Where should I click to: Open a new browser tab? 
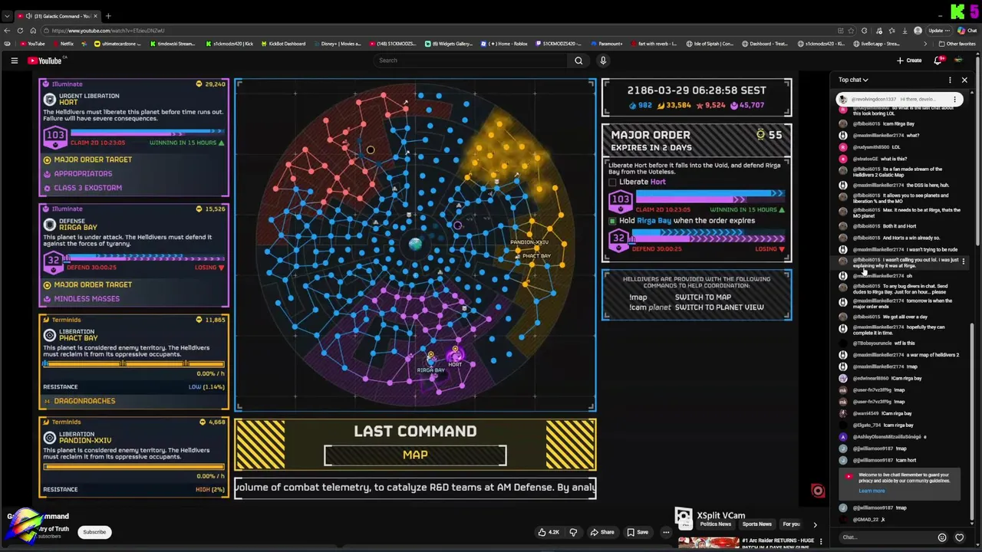(108, 16)
